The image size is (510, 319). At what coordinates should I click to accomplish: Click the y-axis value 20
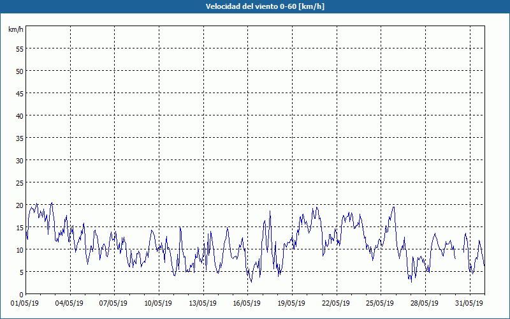20,205
